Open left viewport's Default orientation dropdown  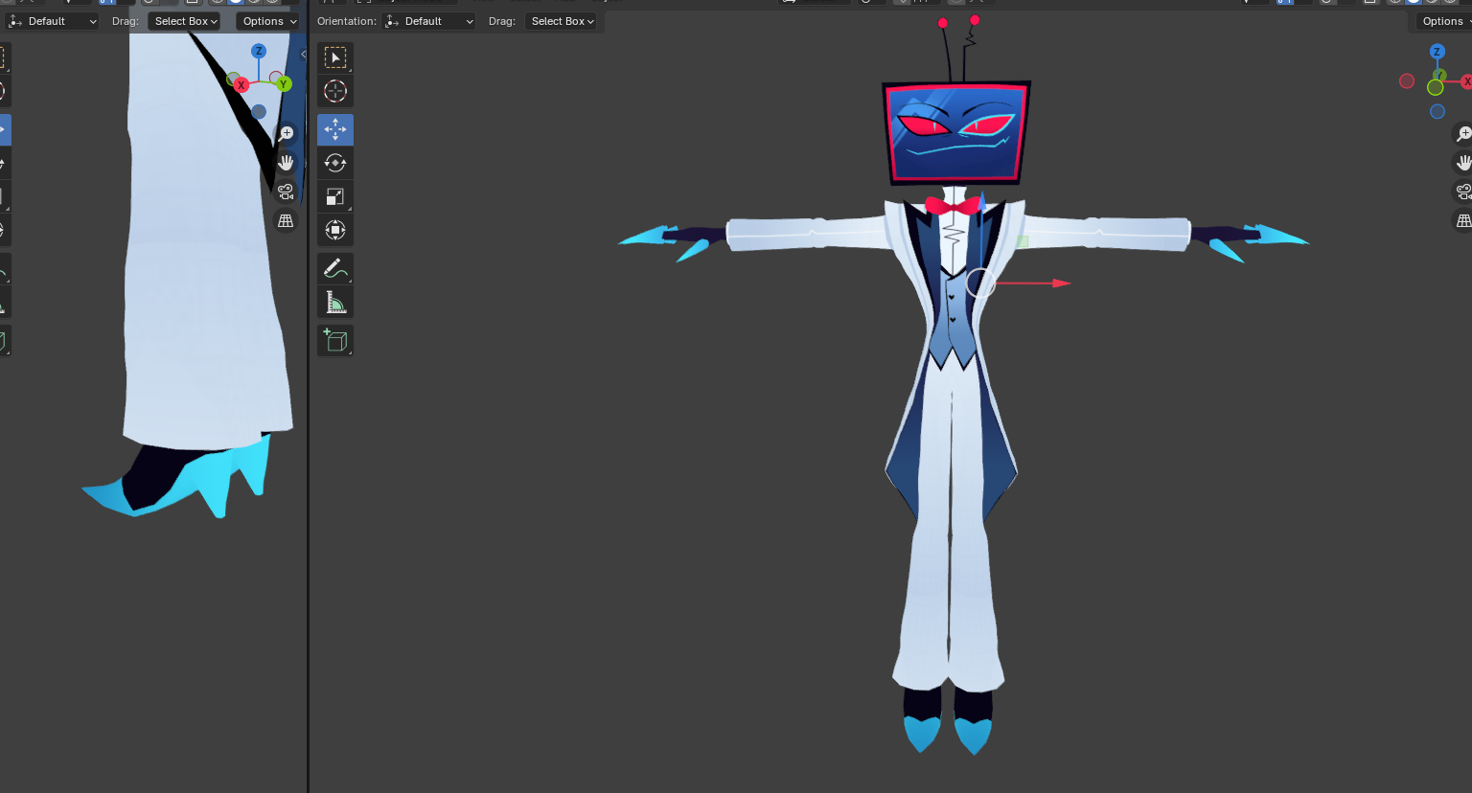(x=52, y=21)
